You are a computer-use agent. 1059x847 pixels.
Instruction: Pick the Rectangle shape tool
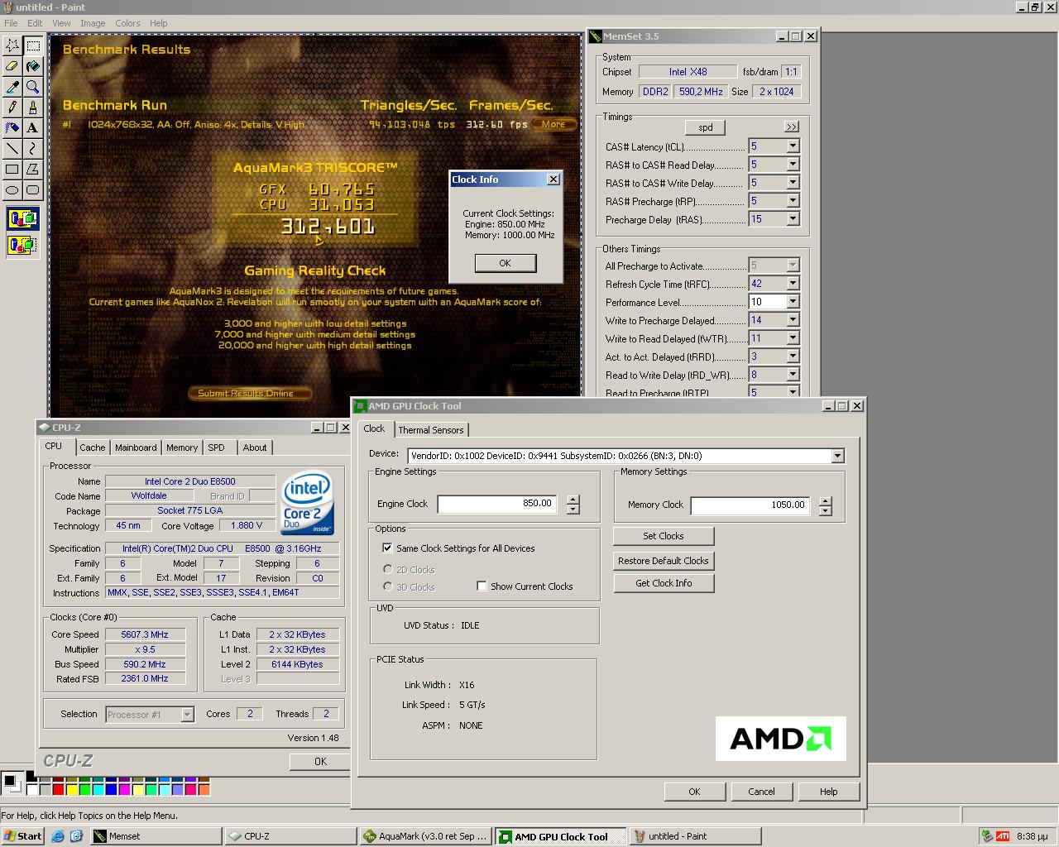click(12, 170)
